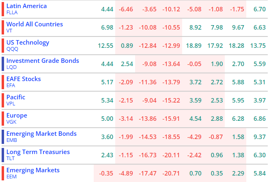Open the Latin America fund link

[x=26, y=6]
